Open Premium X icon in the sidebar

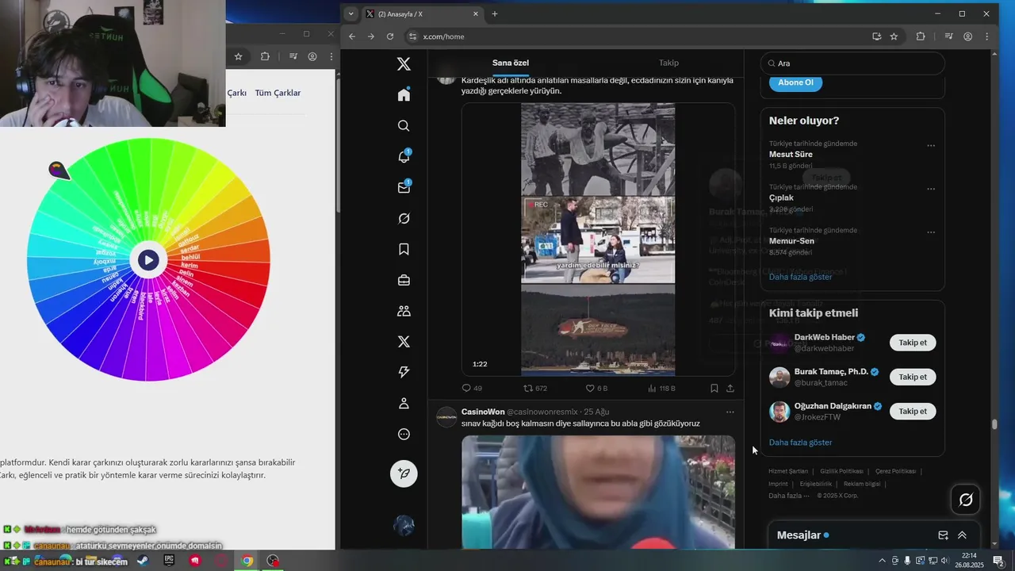[404, 341]
